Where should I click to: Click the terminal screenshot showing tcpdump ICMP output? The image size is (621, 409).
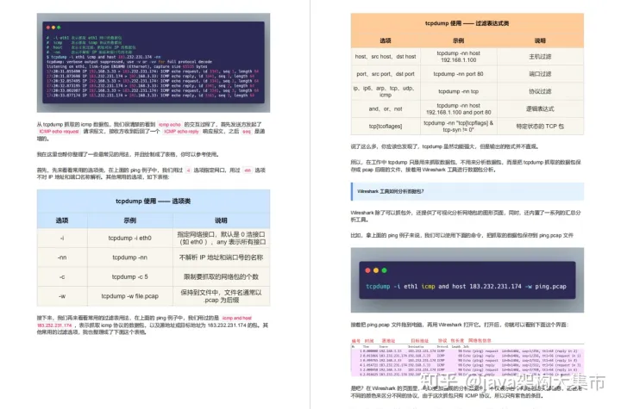[154, 63]
